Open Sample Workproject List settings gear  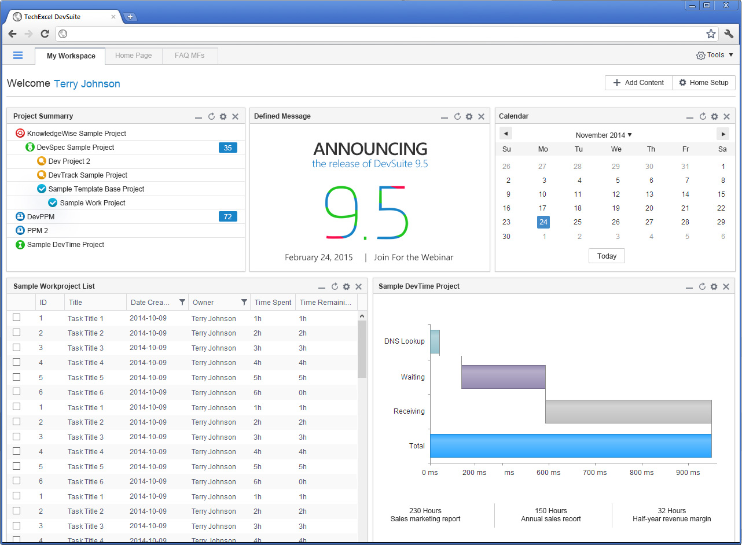pyautogui.click(x=347, y=286)
